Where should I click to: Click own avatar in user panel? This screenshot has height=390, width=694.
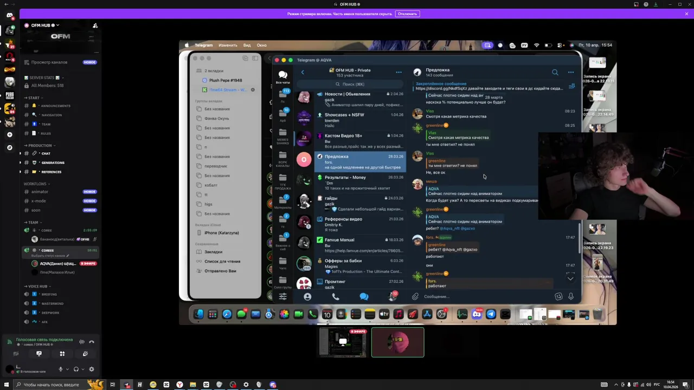(9, 369)
